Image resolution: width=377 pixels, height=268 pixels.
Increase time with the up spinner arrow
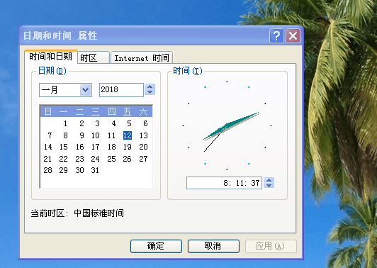pos(269,180)
